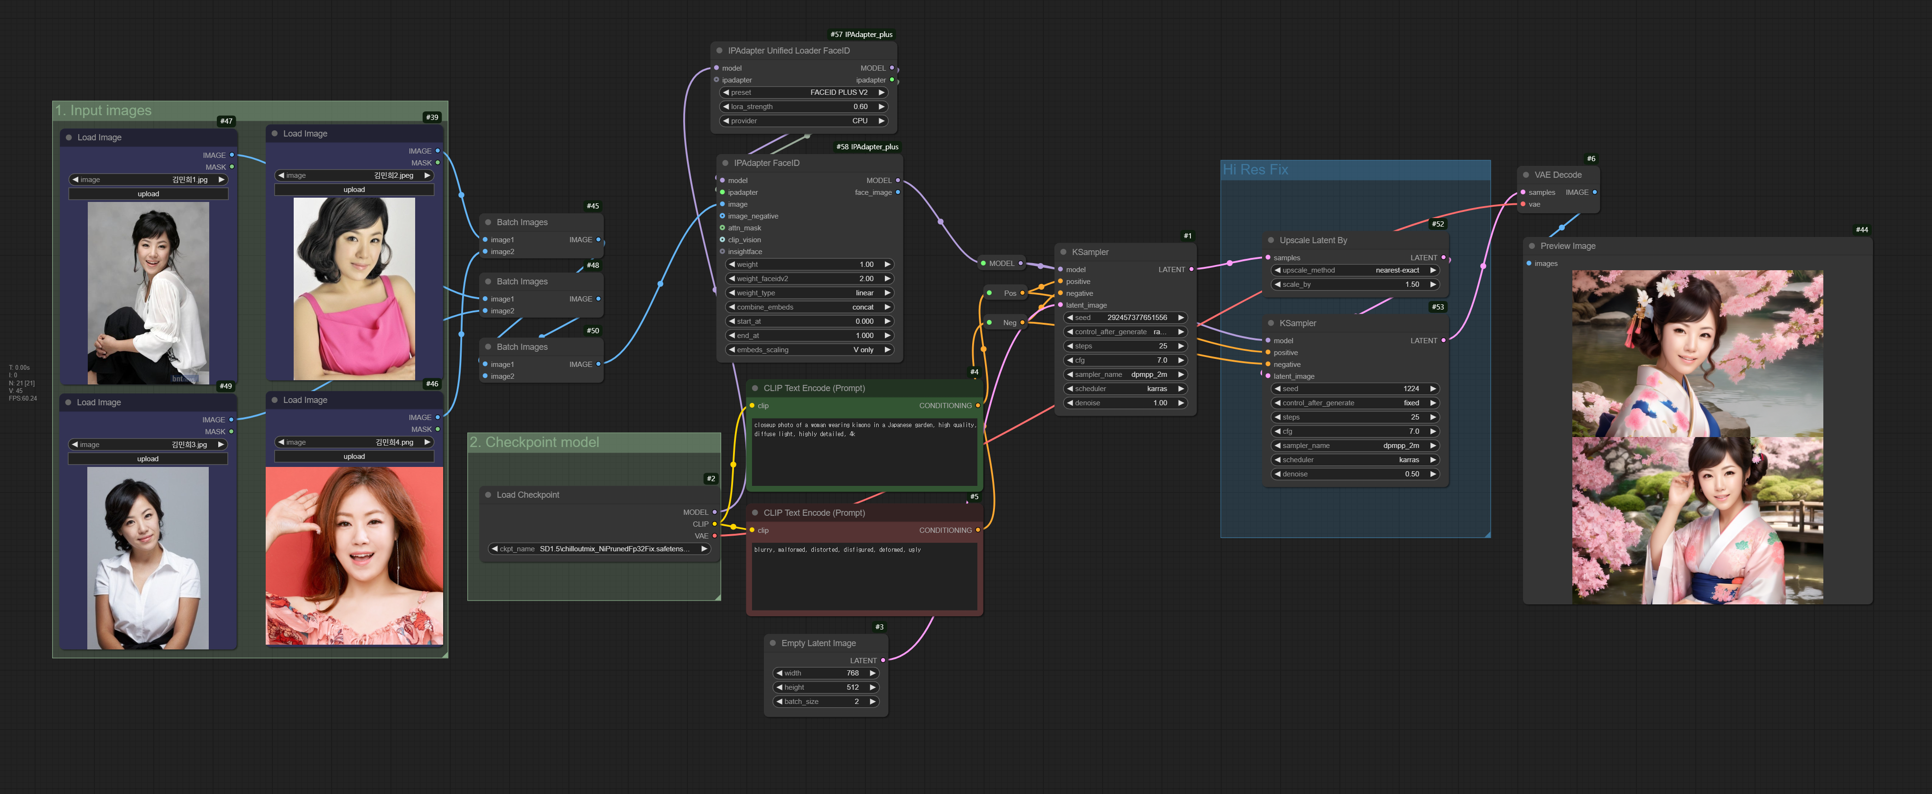Open the weight_type linear combo box
Image resolution: width=1932 pixels, height=794 pixels.
click(808, 293)
